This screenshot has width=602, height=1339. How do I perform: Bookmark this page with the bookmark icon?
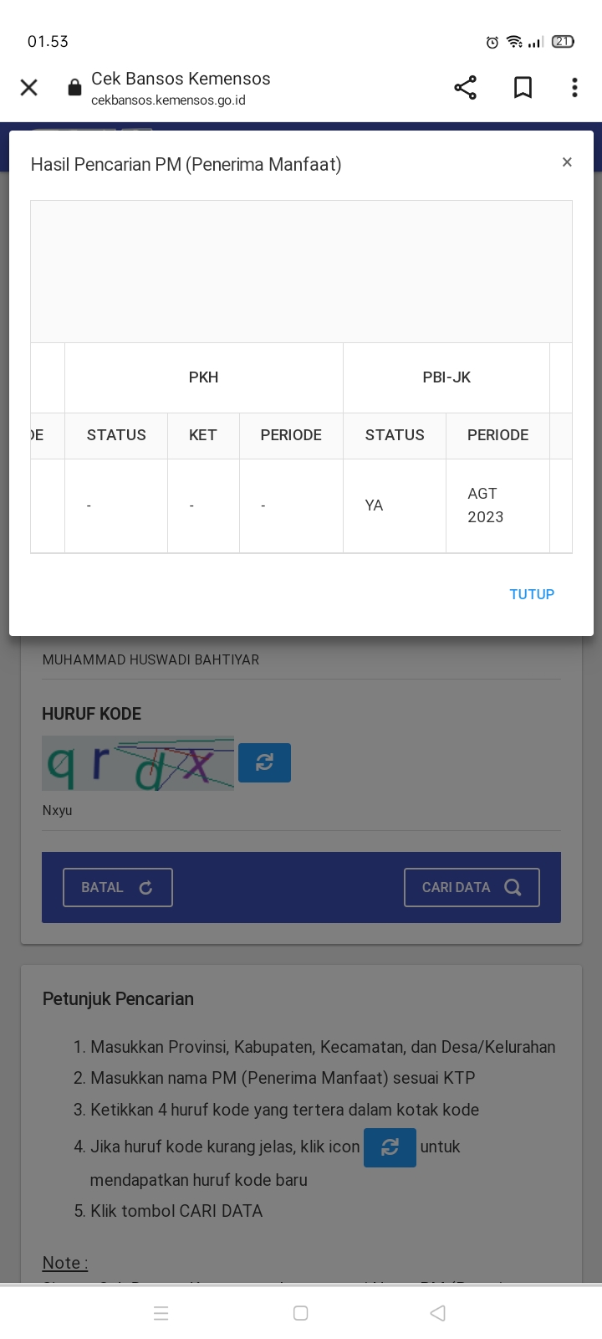click(523, 88)
